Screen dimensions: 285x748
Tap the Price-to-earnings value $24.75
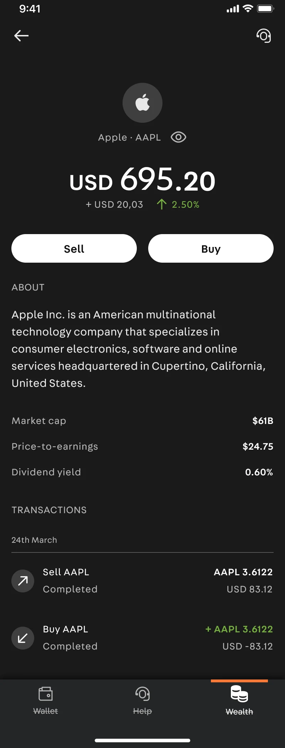[x=258, y=446]
